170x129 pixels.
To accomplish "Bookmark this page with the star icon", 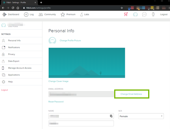I will pyautogui.click(x=122, y=8).
